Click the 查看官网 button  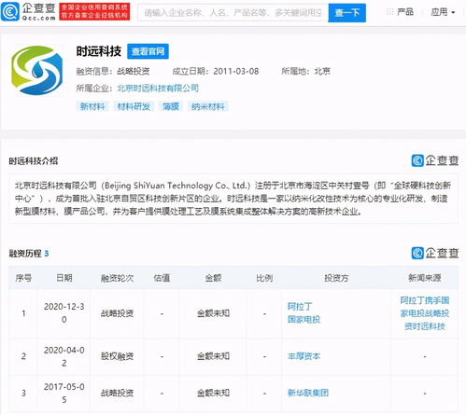point(148,51)
